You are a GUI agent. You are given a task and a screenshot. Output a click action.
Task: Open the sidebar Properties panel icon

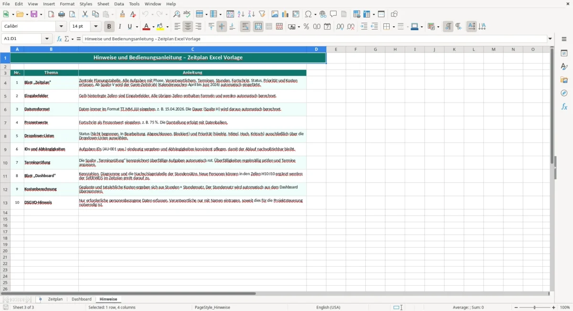pyautogui.click(x=564, y=53)
